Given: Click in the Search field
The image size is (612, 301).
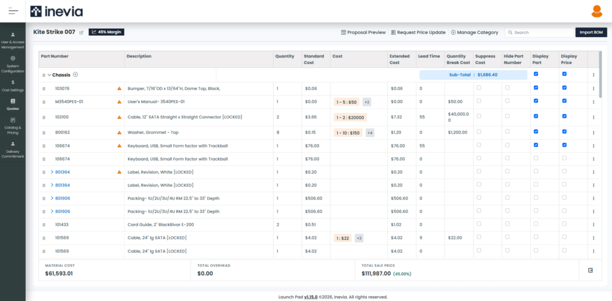Looking at the screenshot, I should (x=539, y=33).
